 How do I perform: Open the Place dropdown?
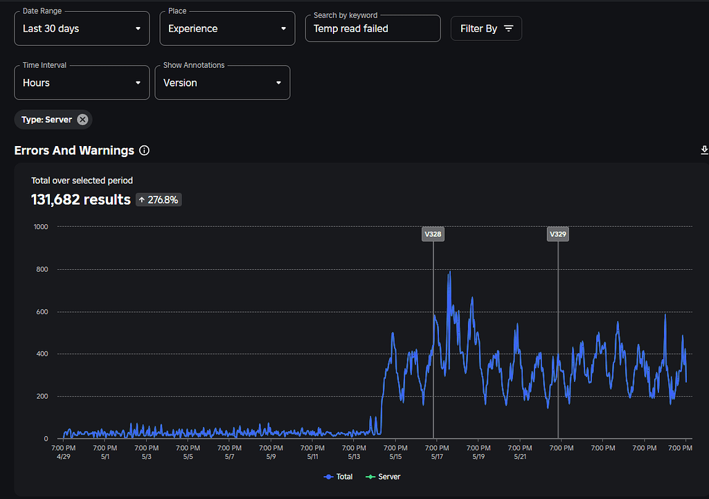click(227, 28)
